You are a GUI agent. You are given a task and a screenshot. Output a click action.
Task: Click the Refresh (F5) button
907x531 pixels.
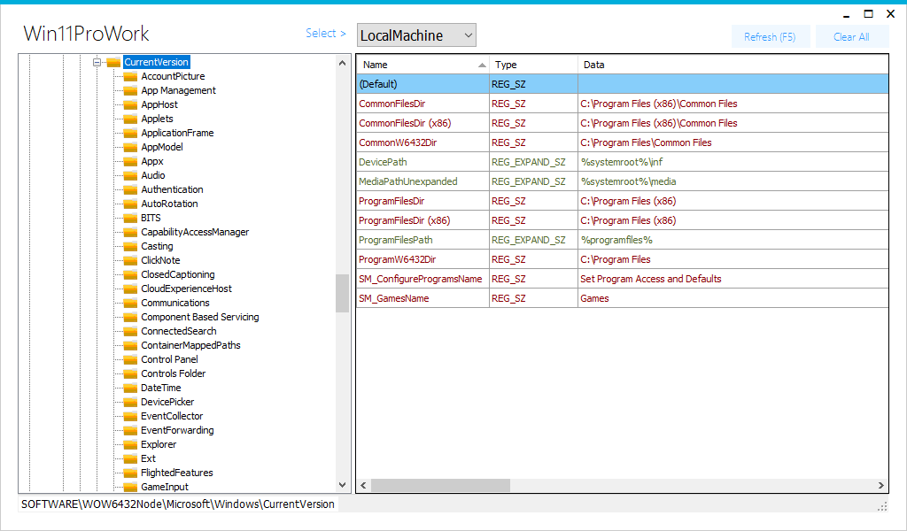coord(770,36)
